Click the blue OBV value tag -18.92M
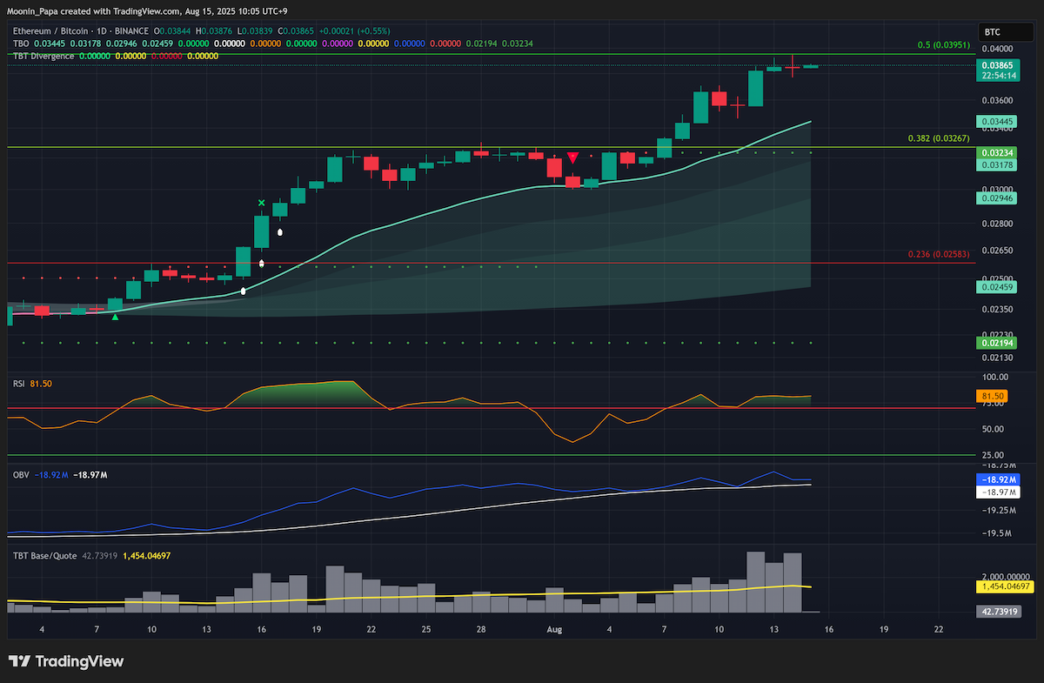The image size is (1044, 683). click(999, 479)
